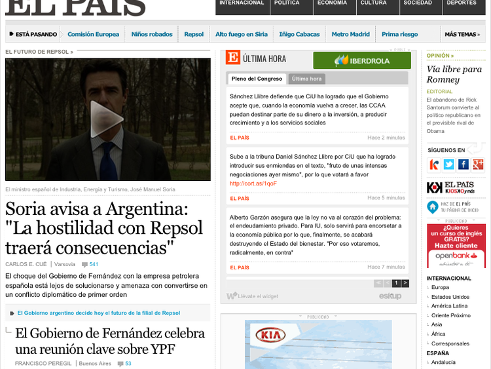The image size is (491, 369).
Task: Click Llévate el widget link
Action: click(258, 296)
